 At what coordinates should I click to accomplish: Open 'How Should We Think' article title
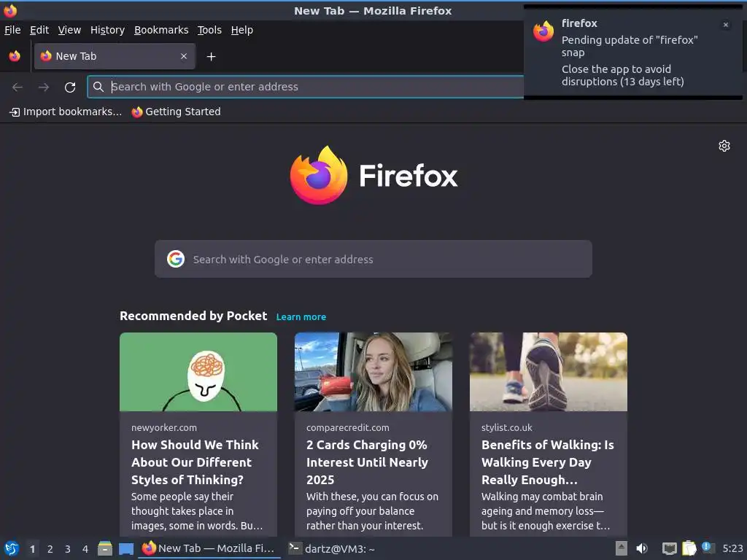tap(195, 462)
